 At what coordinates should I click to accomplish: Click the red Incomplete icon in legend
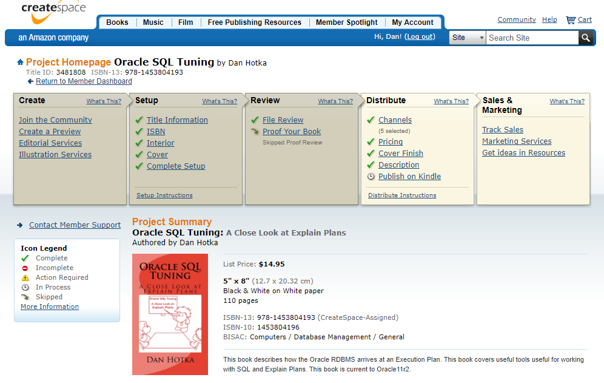pyautogui.click(x=25, y=268)
